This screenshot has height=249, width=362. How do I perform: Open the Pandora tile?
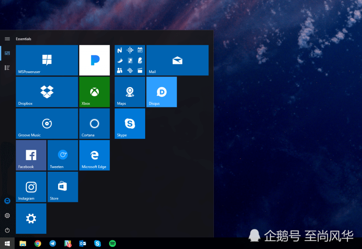point(94,60)
